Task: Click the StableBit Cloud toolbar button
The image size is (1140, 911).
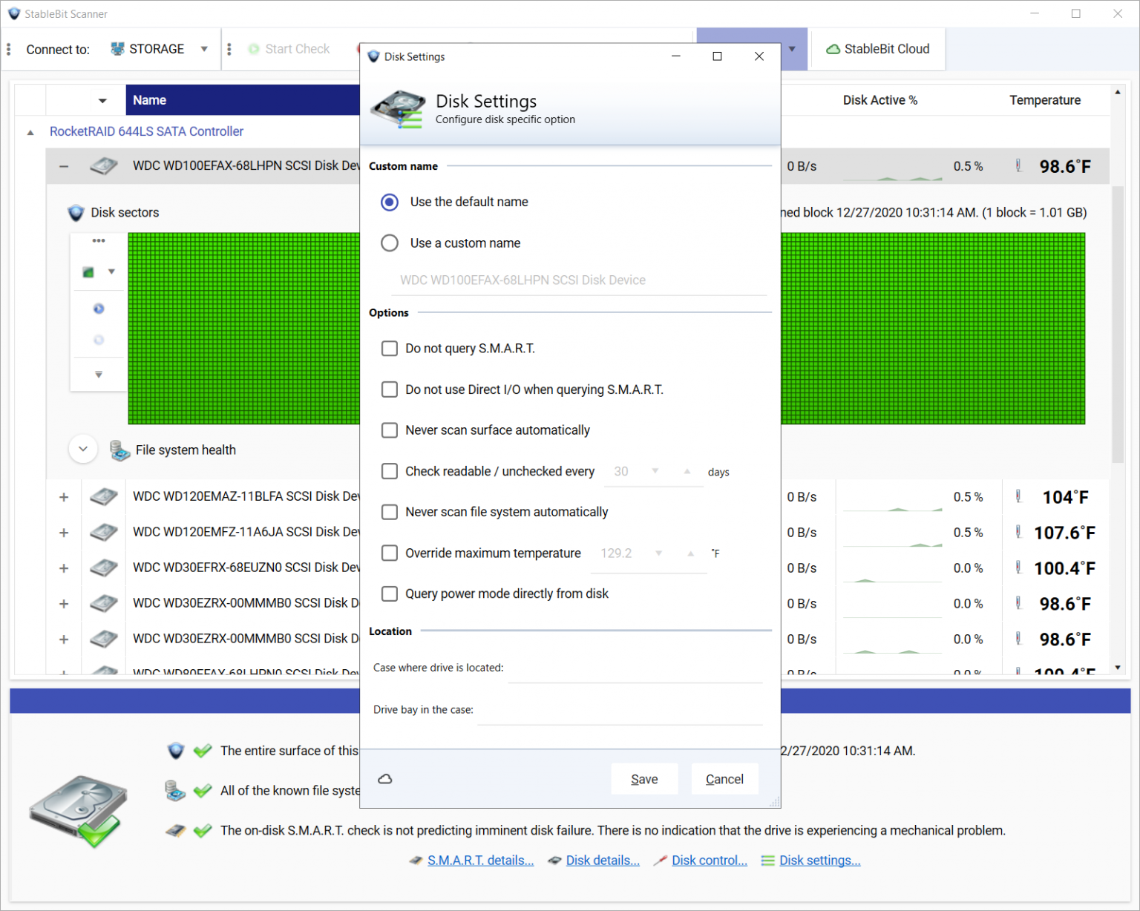Action: [x=878, y=49]
